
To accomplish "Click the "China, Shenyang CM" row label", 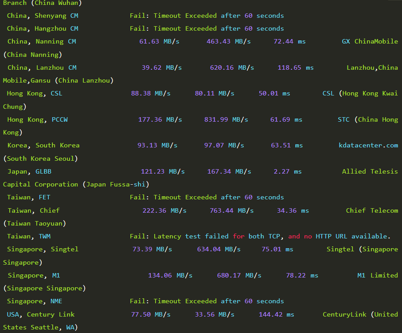I will pyautogui.click(x=43, y=16).
